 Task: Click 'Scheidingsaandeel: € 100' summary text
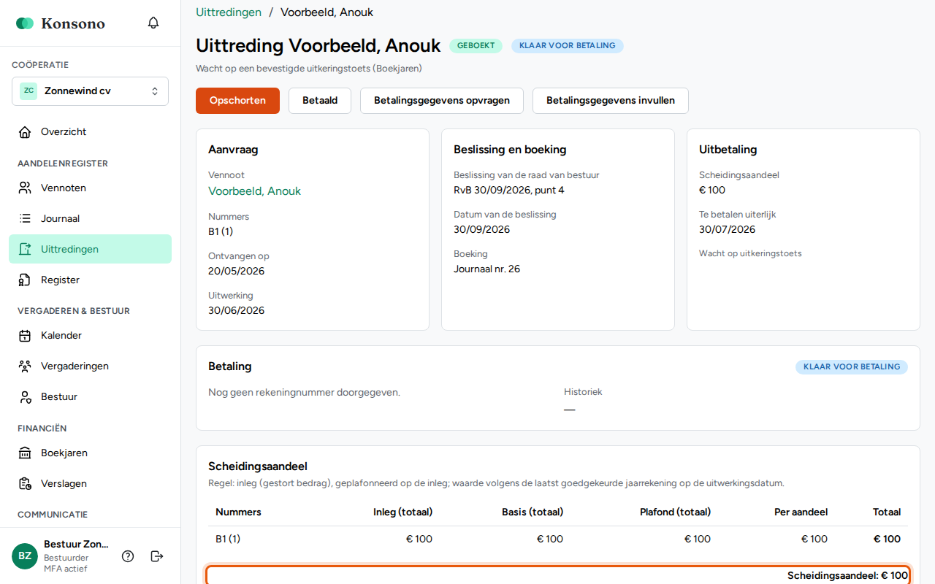coord(847,576)
